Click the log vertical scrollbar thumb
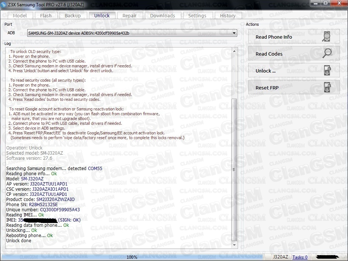Image resolution: width=348 pixels, height=261 pixels. (x=234, y=170)
